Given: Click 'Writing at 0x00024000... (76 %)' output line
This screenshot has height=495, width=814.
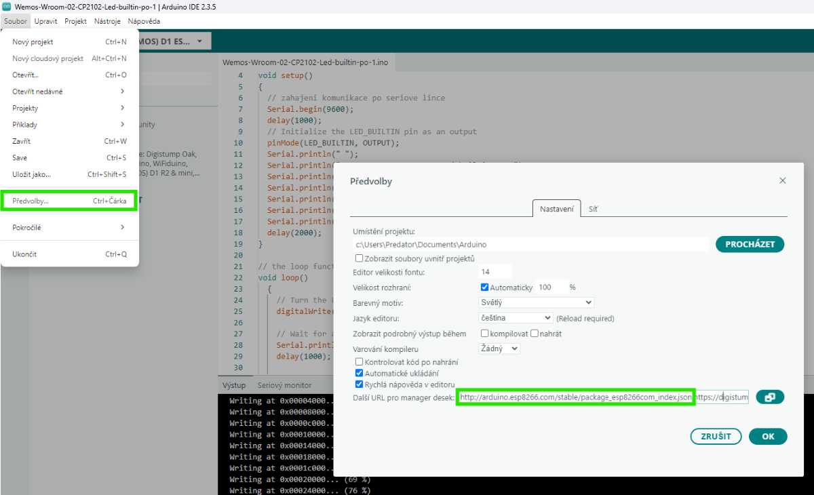Looking at the screenshot, I should point(300,491).
